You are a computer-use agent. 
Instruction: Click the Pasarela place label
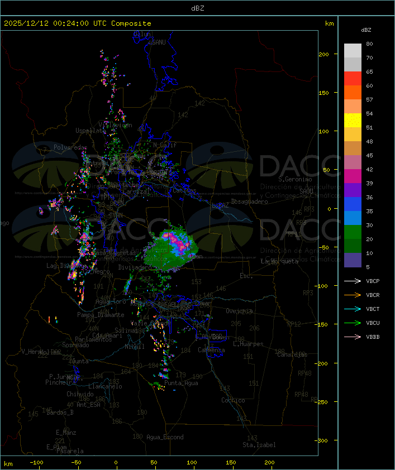pyautogui.click(x=70, y=451)
